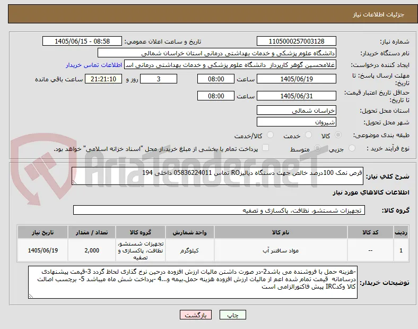Image resolution: width=418 pixels, height=329 pixels.
Task: Click the گروه کالا column header
Action: [141, 232]
